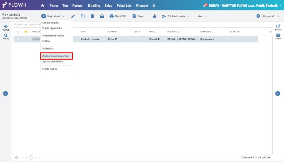This screenshot has height=162, width=284.
Task: Open the bar chart statistics icon
Action: click(154, 16)
